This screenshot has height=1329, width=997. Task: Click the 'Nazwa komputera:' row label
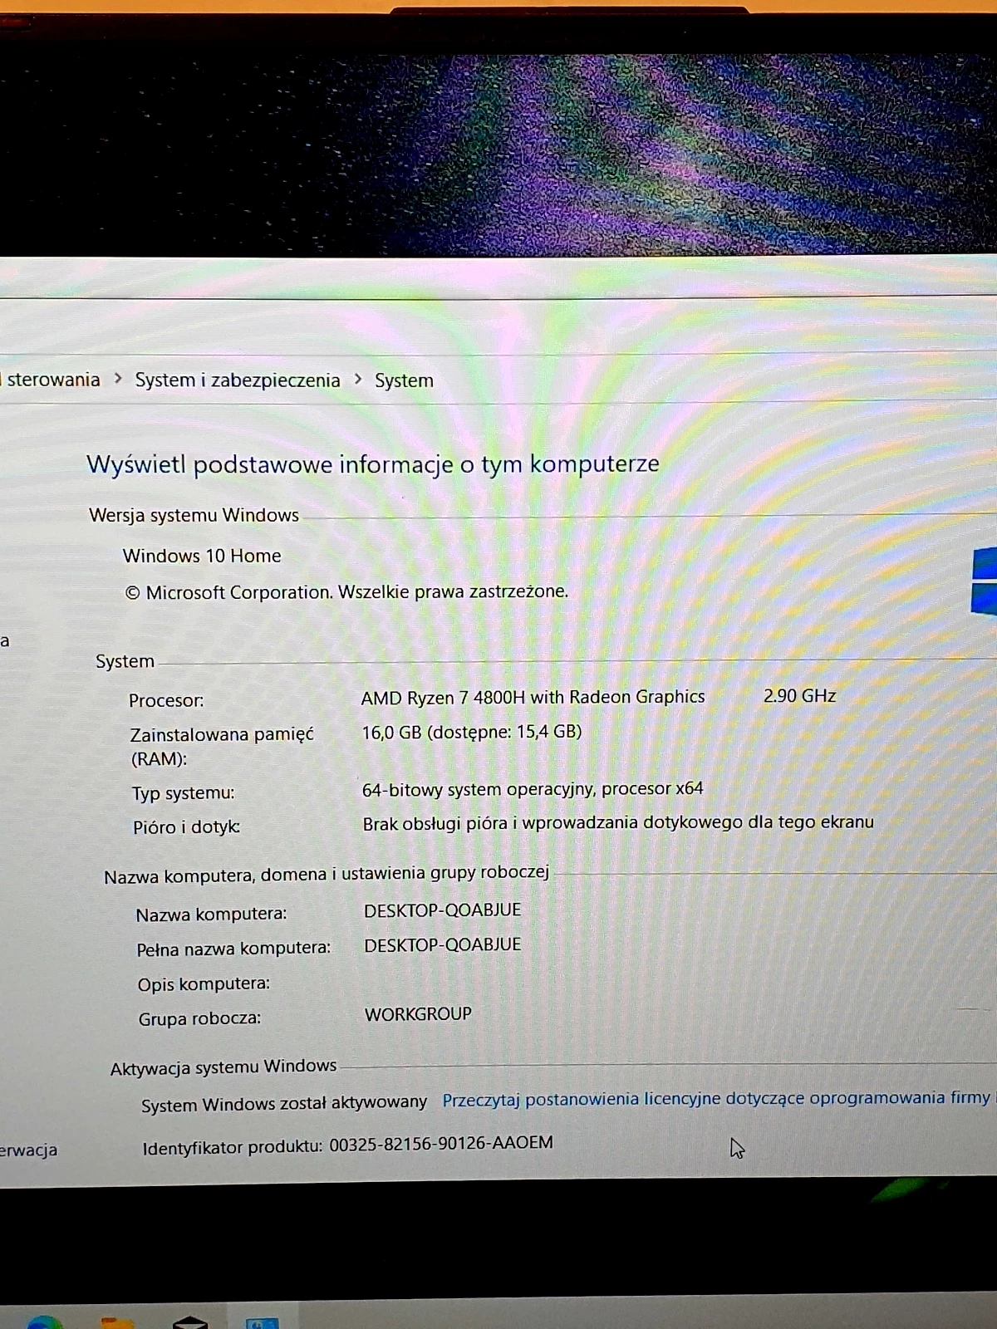click(211, 915)
